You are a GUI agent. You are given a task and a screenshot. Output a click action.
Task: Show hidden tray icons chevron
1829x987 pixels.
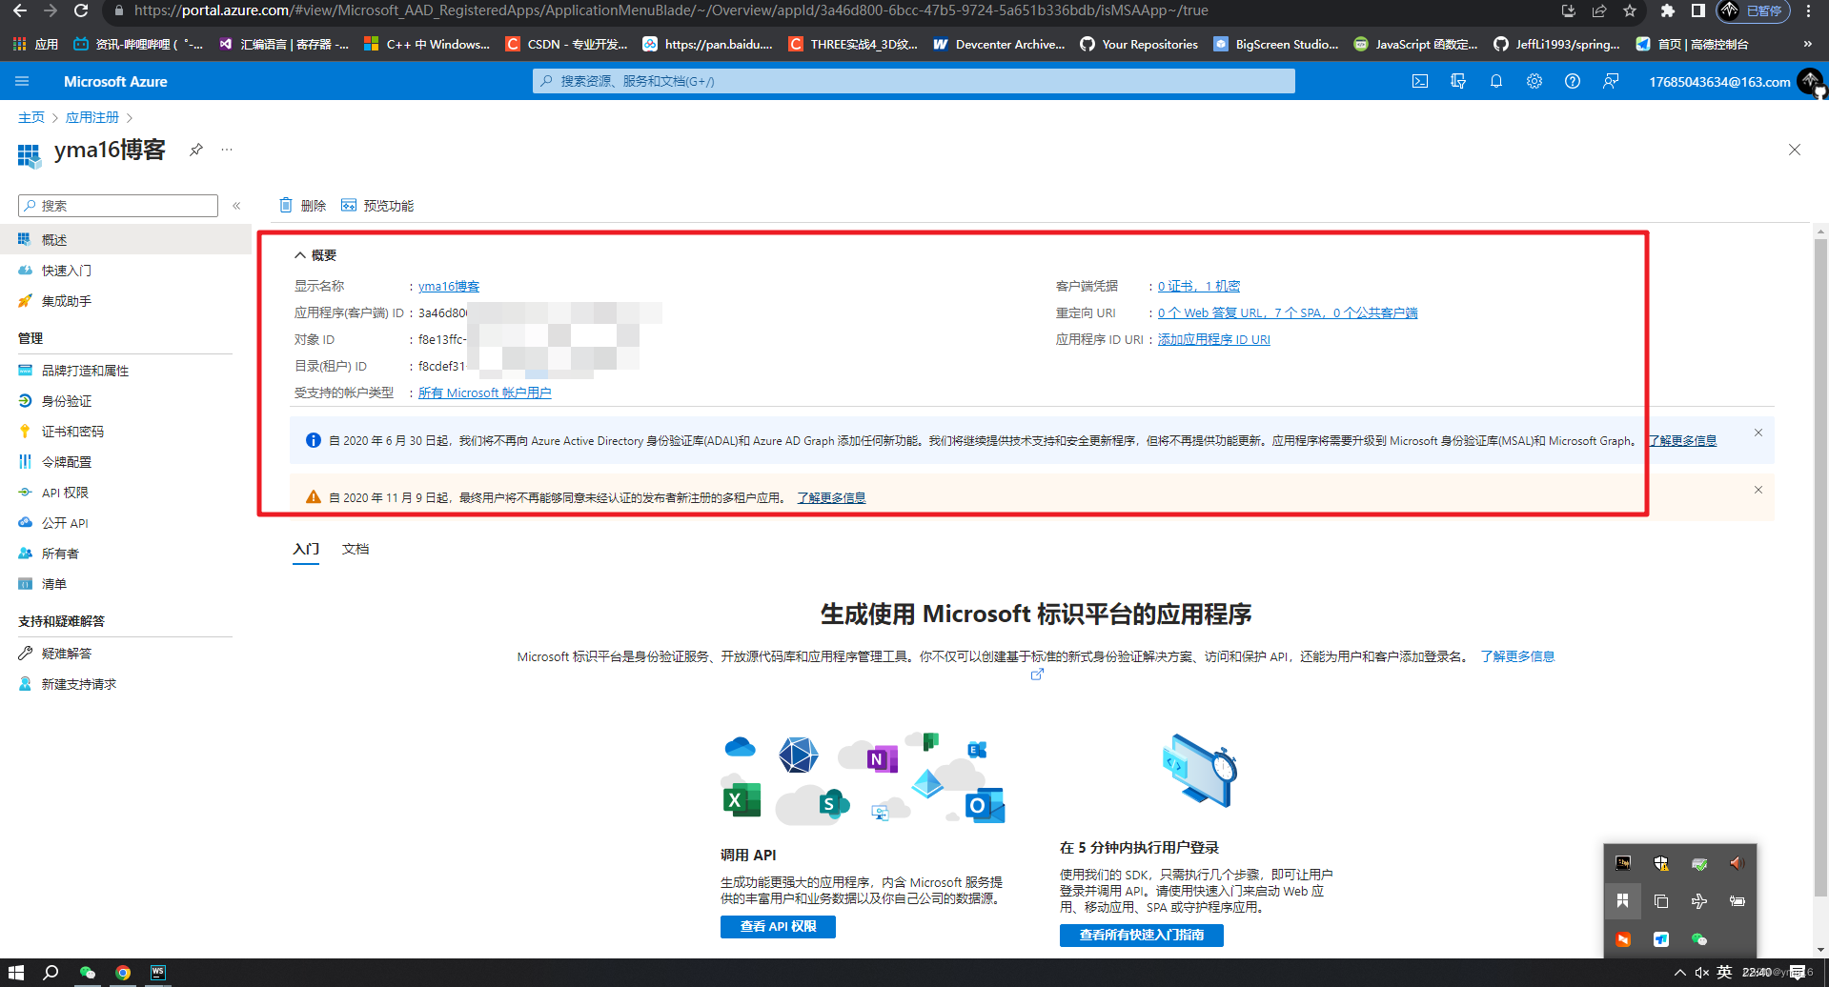pyautogui.click(x=1679, y=973)
